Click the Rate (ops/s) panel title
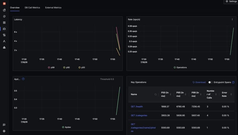The height and width of the screenshot is (135, 238). tap(134, 19)
